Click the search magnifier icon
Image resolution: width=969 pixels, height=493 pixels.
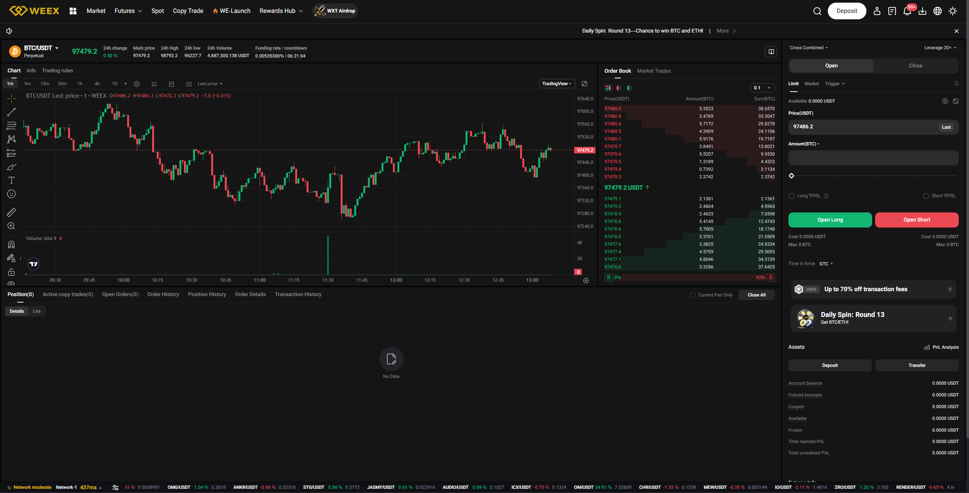tap(817, 11)
